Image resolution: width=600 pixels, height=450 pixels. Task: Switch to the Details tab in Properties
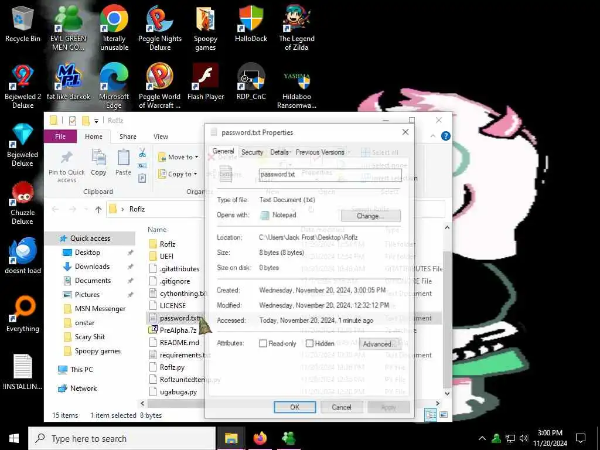[x=279, y=152]
